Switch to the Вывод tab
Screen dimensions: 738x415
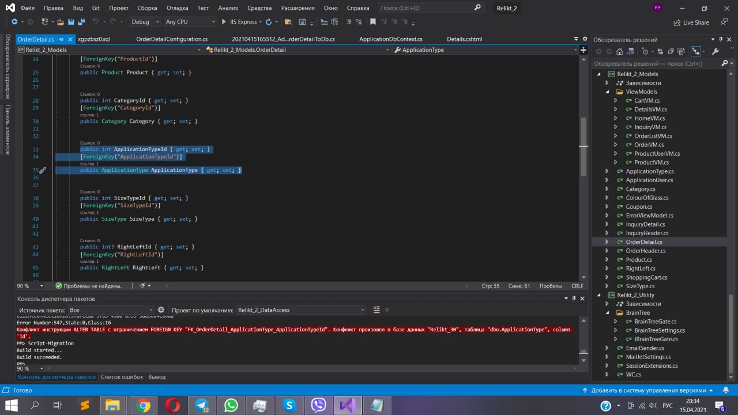tap(157, 377)
